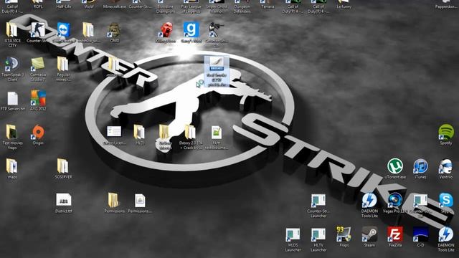Open the maps folder
This screenshot has width=459, height=258.
coord(11,166)
